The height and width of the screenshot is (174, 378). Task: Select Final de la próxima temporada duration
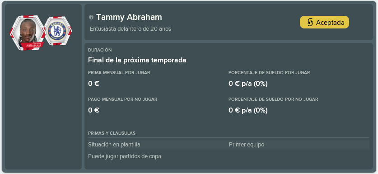point(137,60)
